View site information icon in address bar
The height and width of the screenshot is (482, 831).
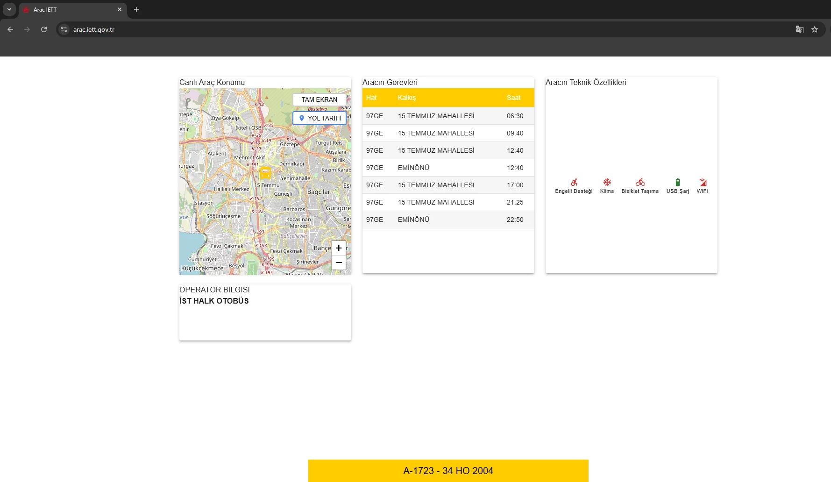[64, 29]
